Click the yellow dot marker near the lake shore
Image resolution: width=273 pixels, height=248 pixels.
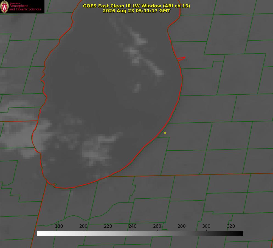[165, 133]
